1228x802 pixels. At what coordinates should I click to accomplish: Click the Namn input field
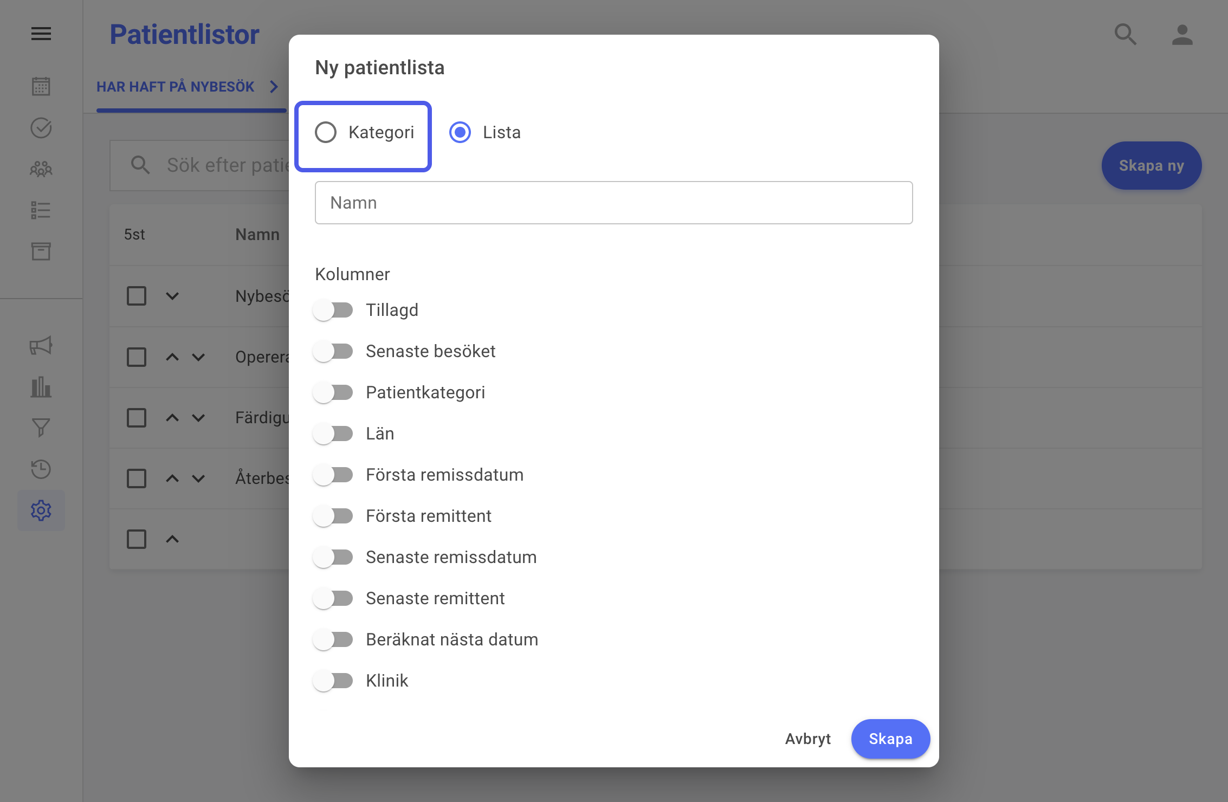click(x=613, y=203)
